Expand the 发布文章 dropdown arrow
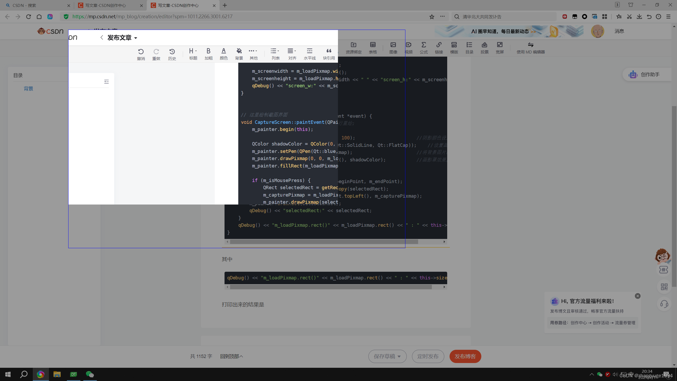Screen dimensions: 677x381 pyautogui.click(x=136, y=38)
